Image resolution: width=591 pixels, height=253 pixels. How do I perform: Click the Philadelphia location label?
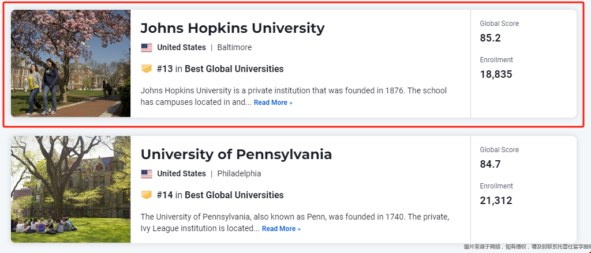(239, 173)
